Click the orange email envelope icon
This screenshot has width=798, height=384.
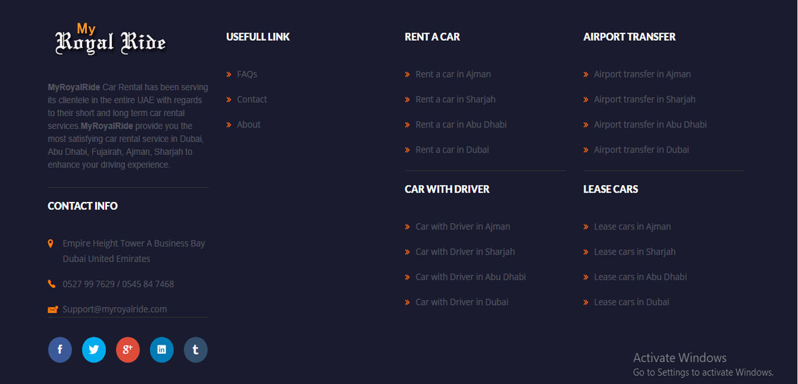click(53, 309)
